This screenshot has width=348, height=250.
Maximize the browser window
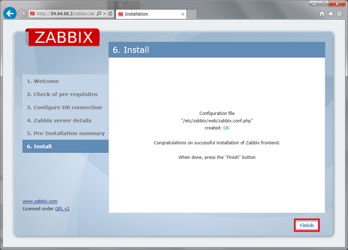coord(324,4)
